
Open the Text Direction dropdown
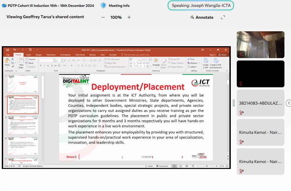[x=113, y=59]
